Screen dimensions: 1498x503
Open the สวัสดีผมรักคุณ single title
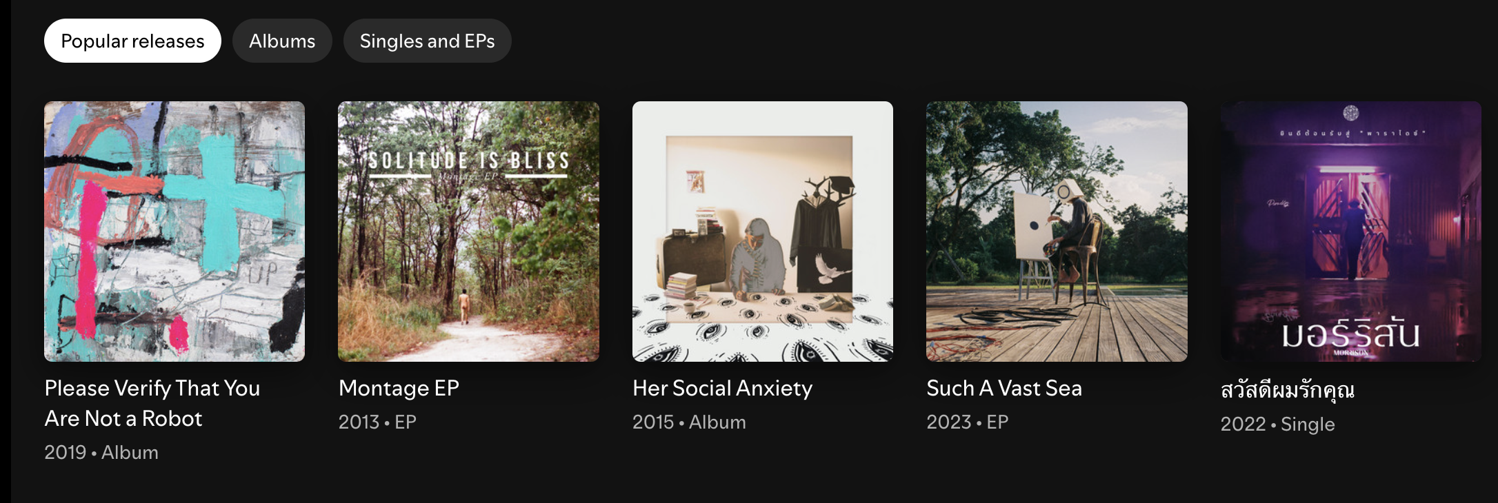pyautogui.click(x=1287, y=390)
